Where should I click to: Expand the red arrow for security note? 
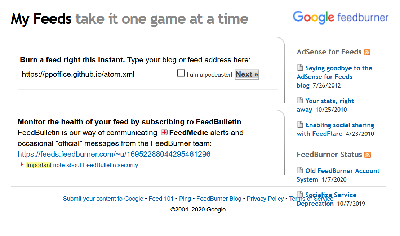(x=22, y=165)
